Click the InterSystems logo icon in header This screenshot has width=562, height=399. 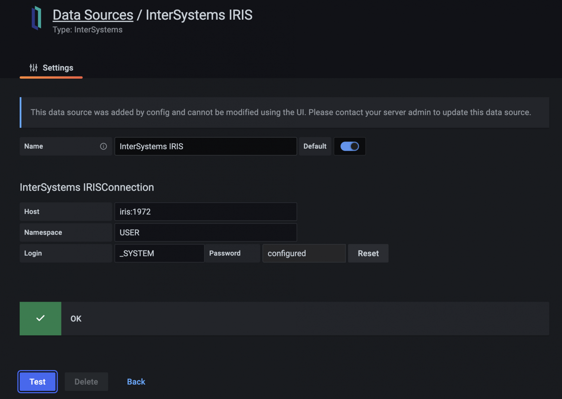pyautogui.click(x=37, y=18)
